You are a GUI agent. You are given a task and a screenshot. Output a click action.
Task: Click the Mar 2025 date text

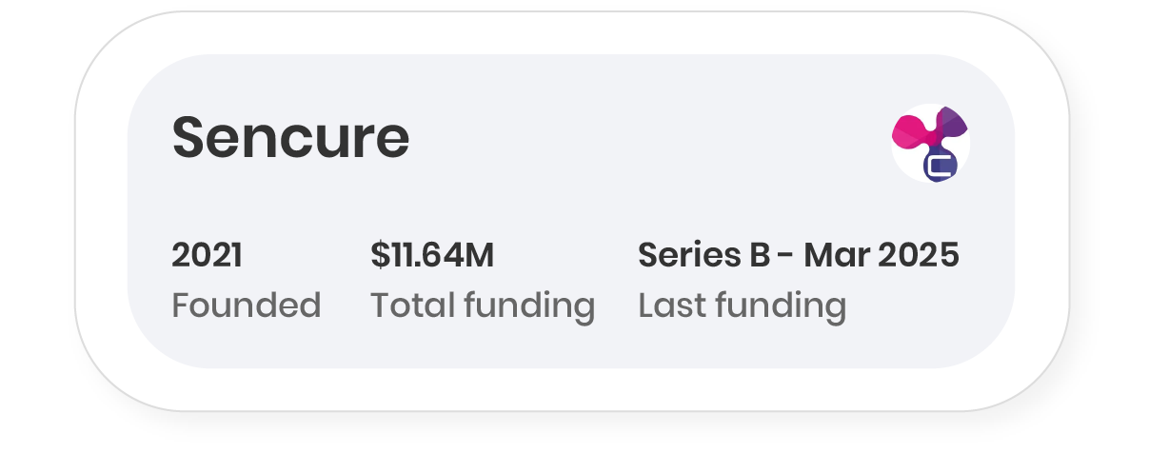pyautogui.click(x=882, y=255)
